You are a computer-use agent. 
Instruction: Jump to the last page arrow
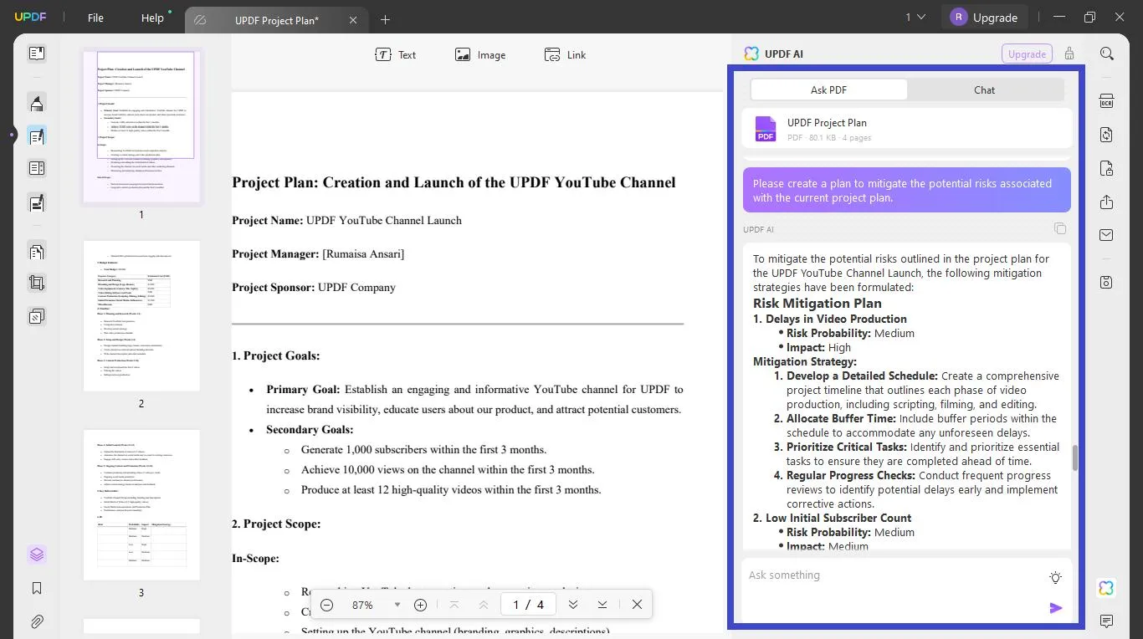(602, 605)
